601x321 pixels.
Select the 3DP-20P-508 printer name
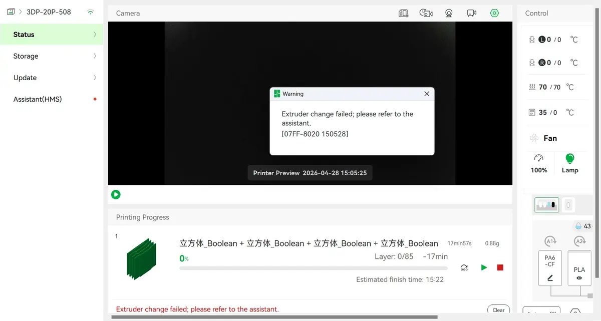49,12
